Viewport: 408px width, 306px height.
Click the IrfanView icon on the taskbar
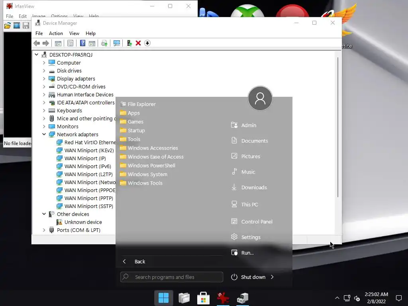[x=223, y=298]
